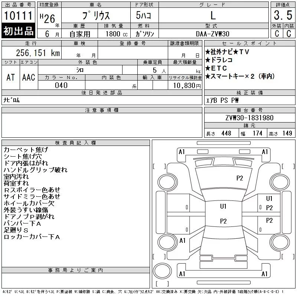The height and width of the screenshot is (297, 297).
Task: Select the note "Rスポイラー色あせ"
Action: pos(32,190)
